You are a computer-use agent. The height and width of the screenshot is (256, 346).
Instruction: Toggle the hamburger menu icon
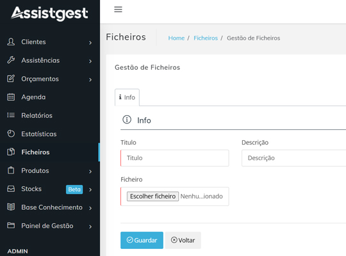click(118, 9)
